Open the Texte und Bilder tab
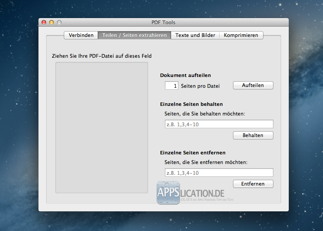 [x=195, y=35]
